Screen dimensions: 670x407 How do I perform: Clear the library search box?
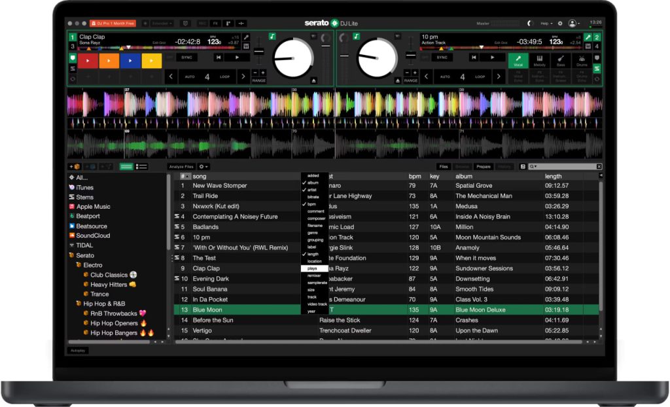point(599,167)
